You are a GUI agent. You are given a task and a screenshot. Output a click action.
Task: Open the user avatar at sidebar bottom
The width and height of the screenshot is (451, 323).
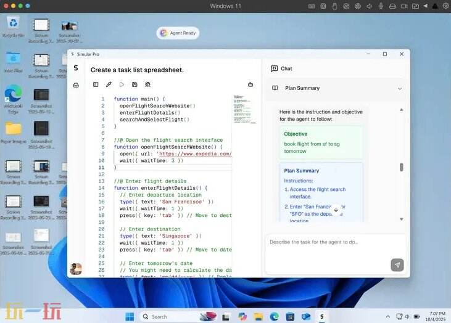click(76, 269)
